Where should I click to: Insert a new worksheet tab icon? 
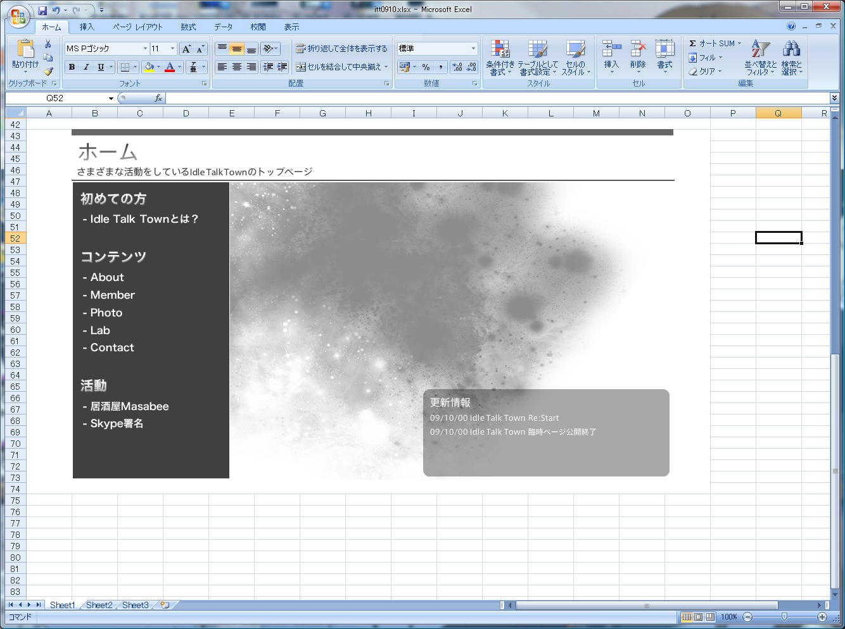[x=165, y=605]
